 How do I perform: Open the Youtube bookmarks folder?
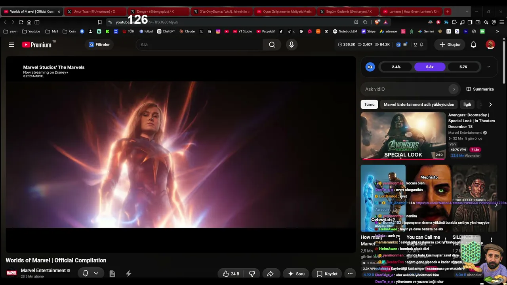coord(31,31)
